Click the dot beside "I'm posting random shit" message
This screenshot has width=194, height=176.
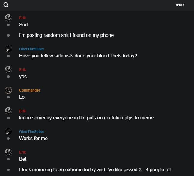click(x=8, y=35)
